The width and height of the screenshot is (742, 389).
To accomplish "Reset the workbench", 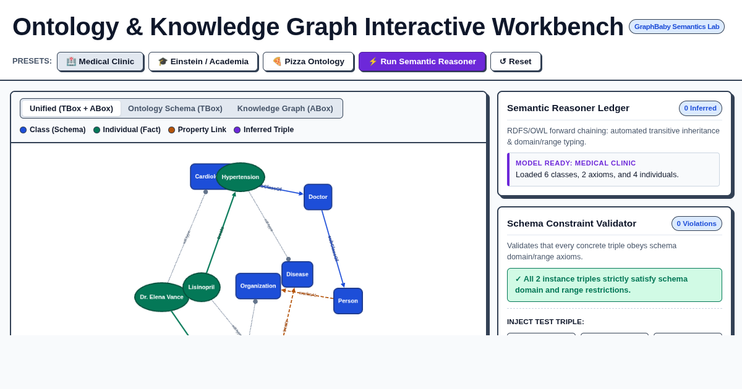I will tap(516, 61).
